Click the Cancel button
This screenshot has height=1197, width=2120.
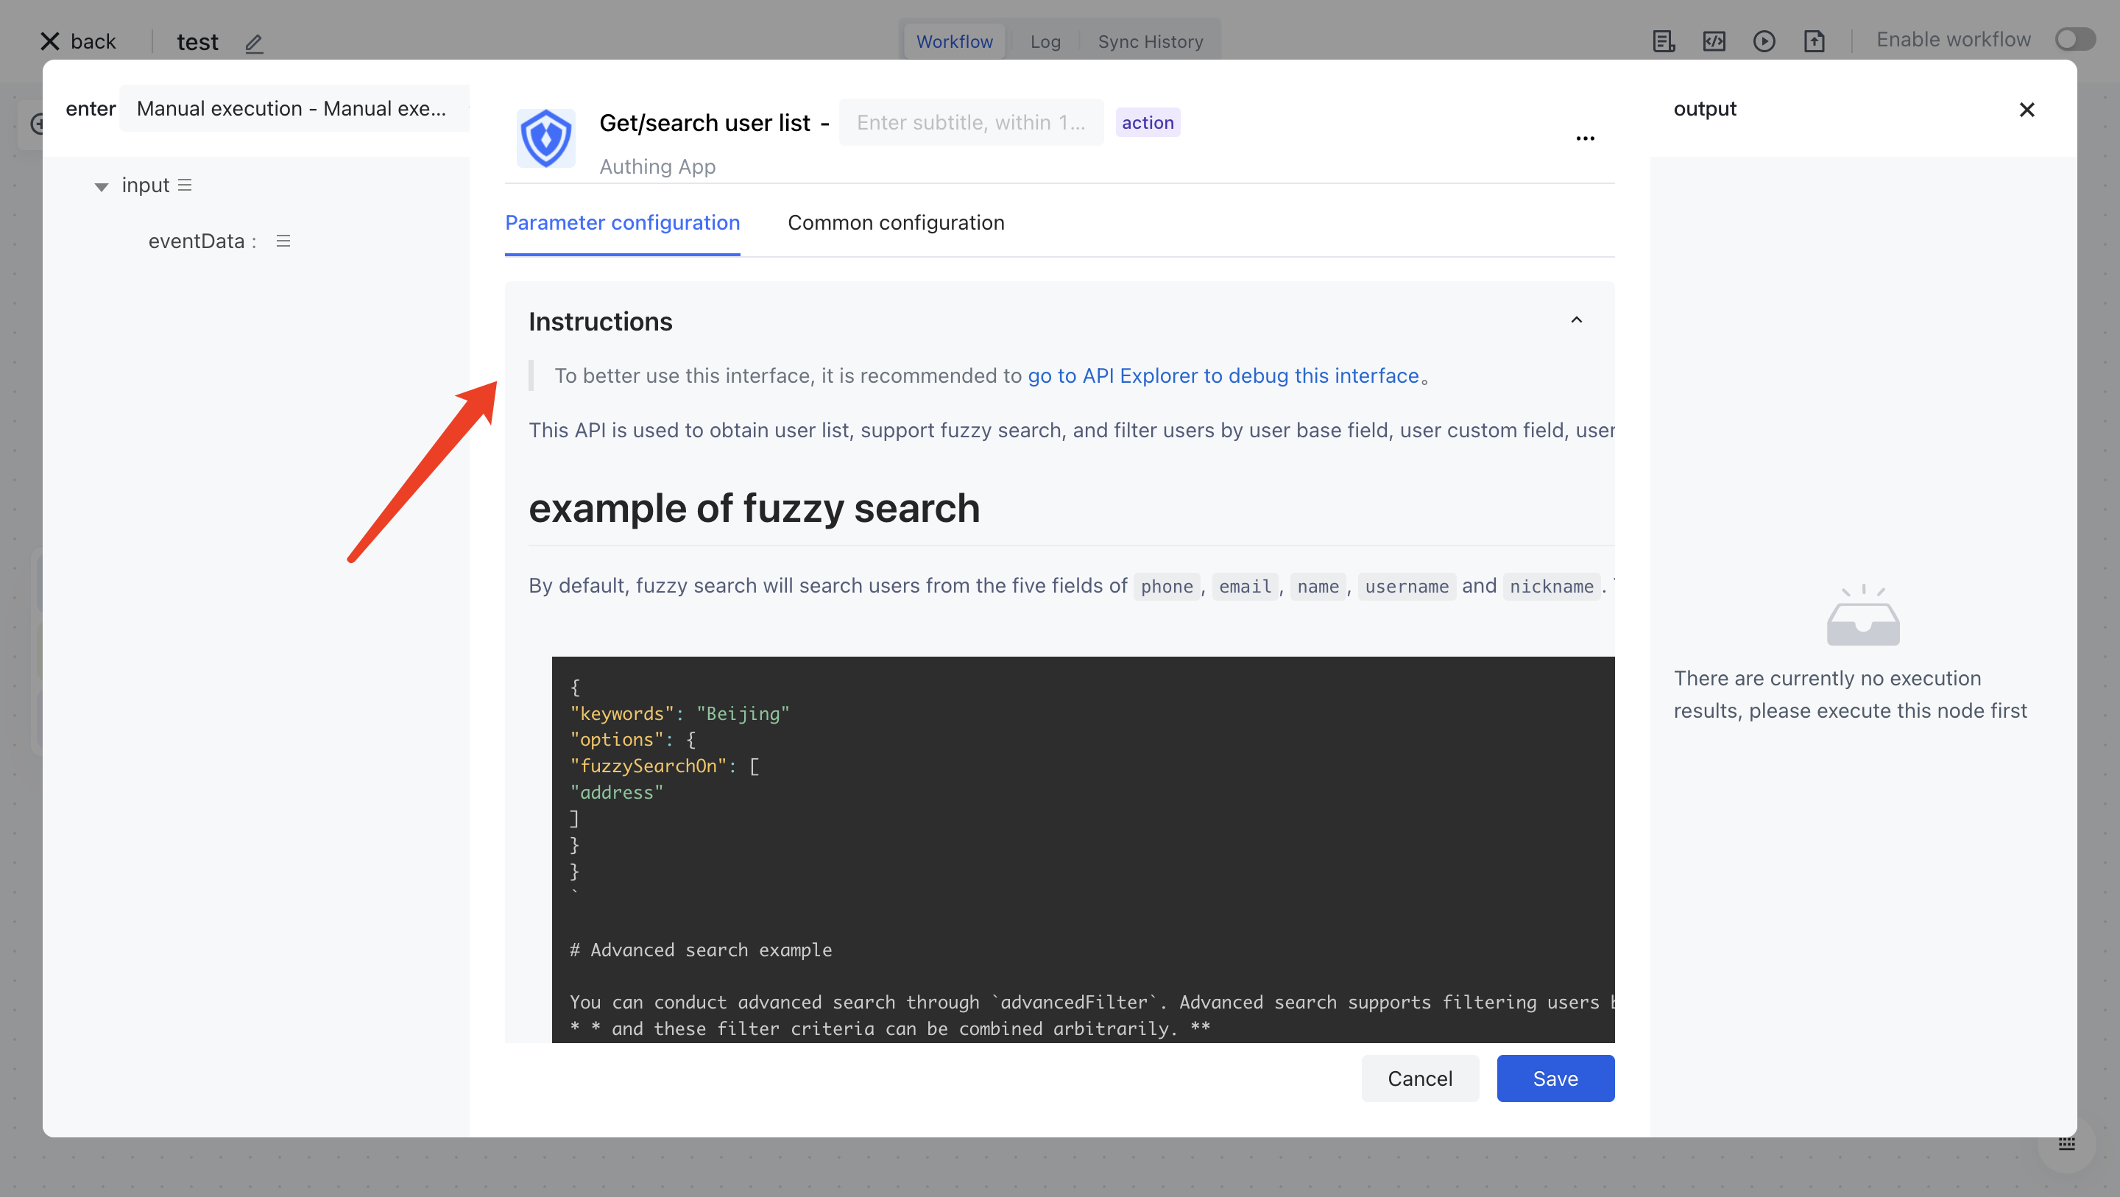coord(1420,1078)
